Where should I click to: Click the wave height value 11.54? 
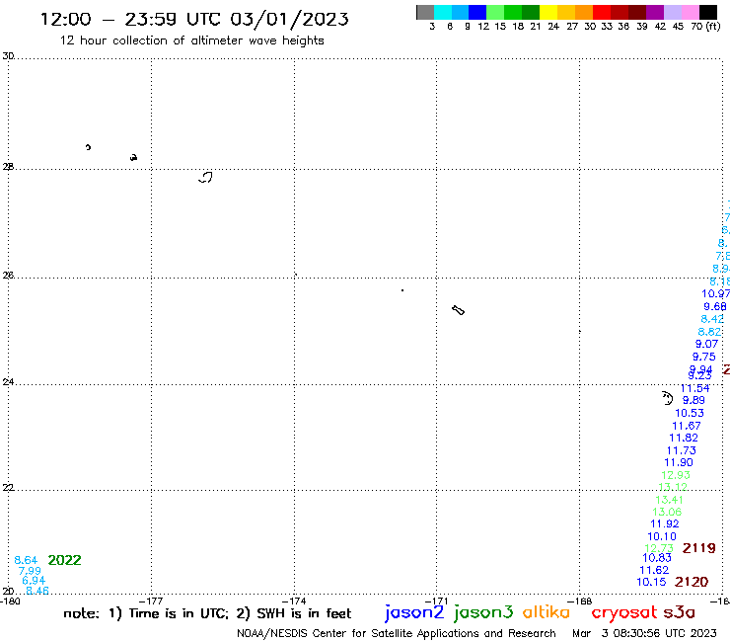coord(695,388)
